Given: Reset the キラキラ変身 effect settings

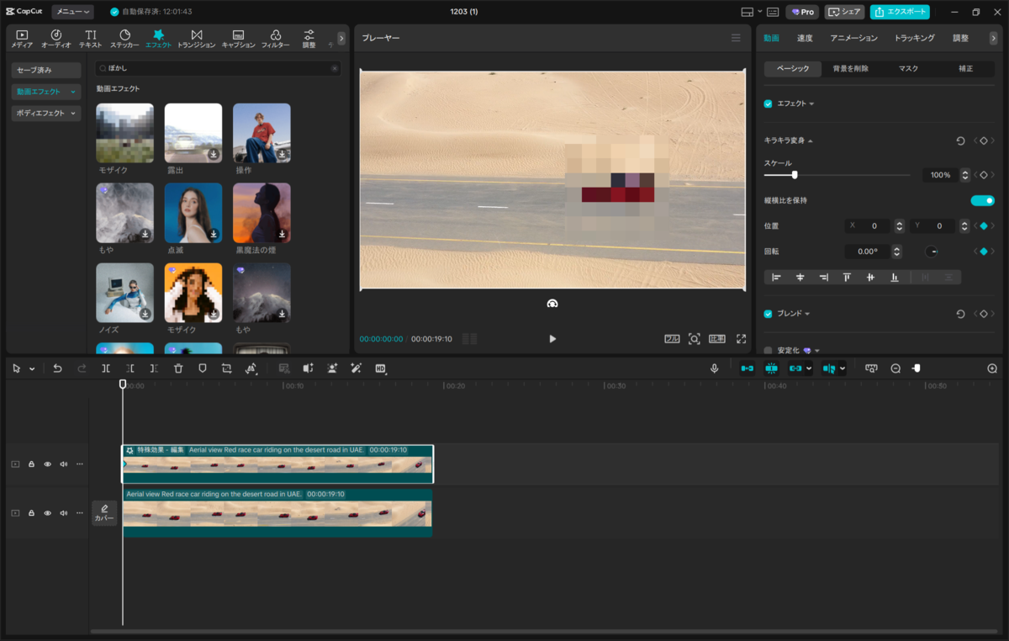Looking at the screenshot, I should coord(960,140).
